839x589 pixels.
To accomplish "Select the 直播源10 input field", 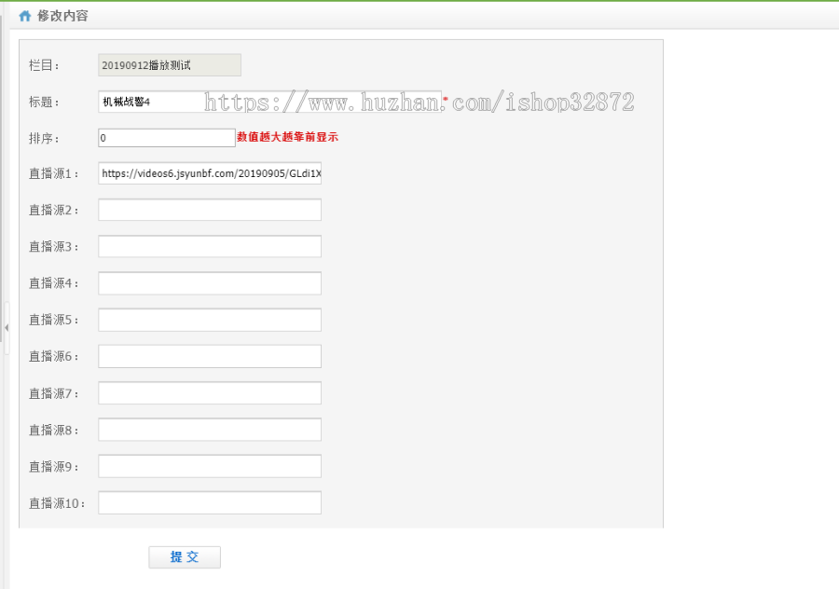I will pos(209,503).
